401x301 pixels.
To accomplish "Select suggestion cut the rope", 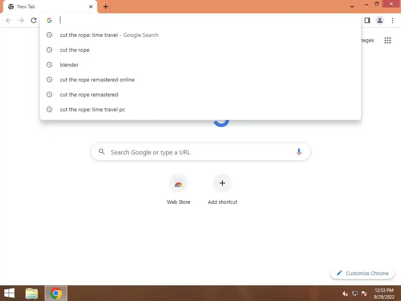I will point(200,50).
